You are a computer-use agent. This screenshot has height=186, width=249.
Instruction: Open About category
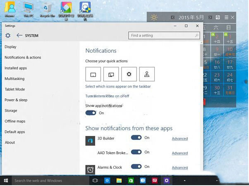10,142
